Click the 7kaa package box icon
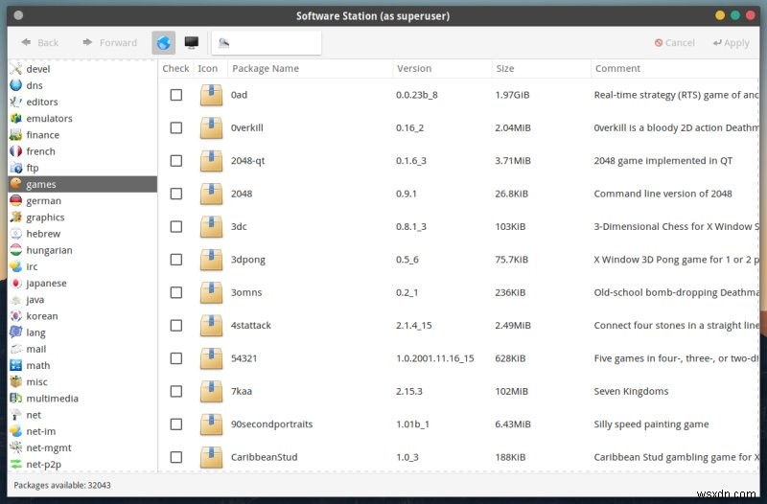The height and width of the screenshot is (504, 767). coord(211,391)
